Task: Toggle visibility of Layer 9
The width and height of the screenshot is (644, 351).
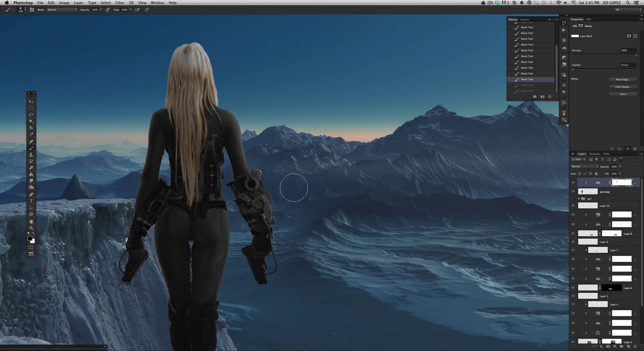Action: click(x=573, y=233)
